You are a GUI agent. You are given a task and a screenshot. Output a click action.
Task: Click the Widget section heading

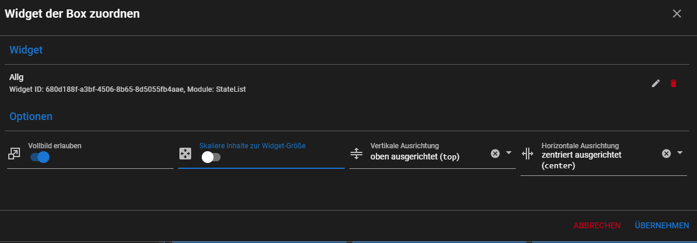point(26,51)
